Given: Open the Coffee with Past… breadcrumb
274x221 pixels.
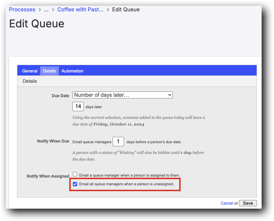Looking at the screenshot, I should (x=80, y=9).
